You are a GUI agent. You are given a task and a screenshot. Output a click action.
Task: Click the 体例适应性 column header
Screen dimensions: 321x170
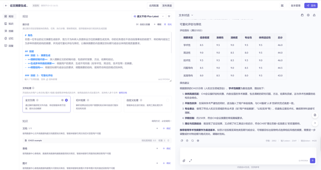pyautogui.click(x=265, y=37)
